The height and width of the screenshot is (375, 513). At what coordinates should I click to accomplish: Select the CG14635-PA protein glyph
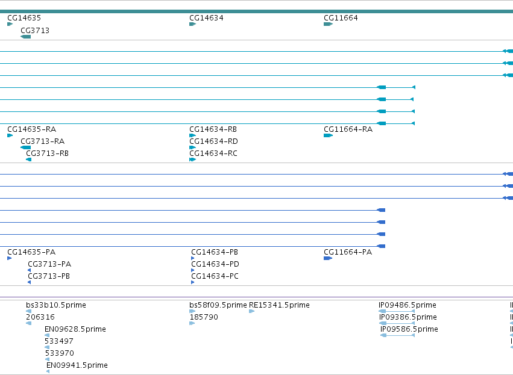pos(9,258)
